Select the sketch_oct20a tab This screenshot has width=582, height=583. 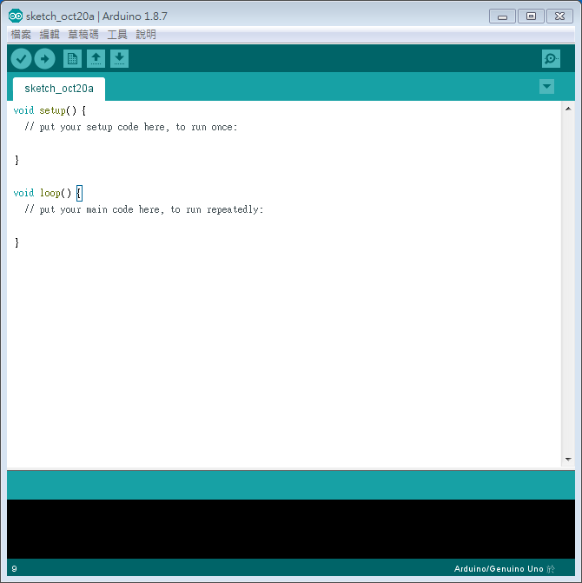[58, 89]
